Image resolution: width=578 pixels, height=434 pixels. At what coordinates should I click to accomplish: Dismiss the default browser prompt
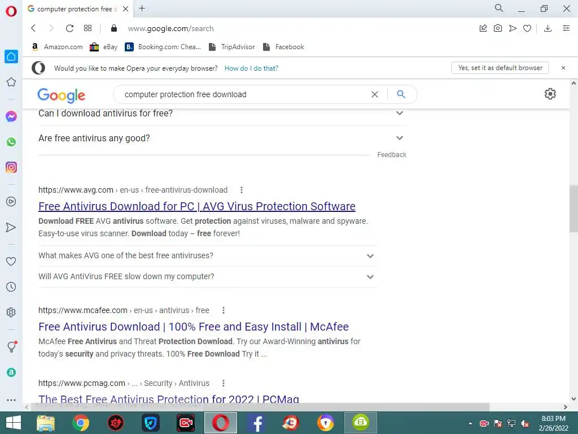563,68
